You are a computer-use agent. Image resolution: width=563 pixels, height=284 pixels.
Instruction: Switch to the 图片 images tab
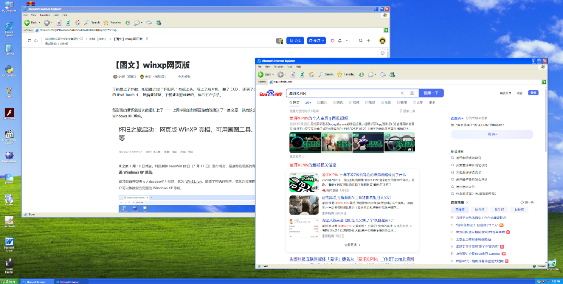[322, 102]
